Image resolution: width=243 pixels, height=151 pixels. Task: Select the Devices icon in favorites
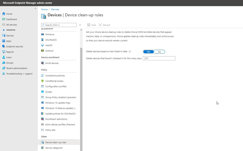coord(4,35)
